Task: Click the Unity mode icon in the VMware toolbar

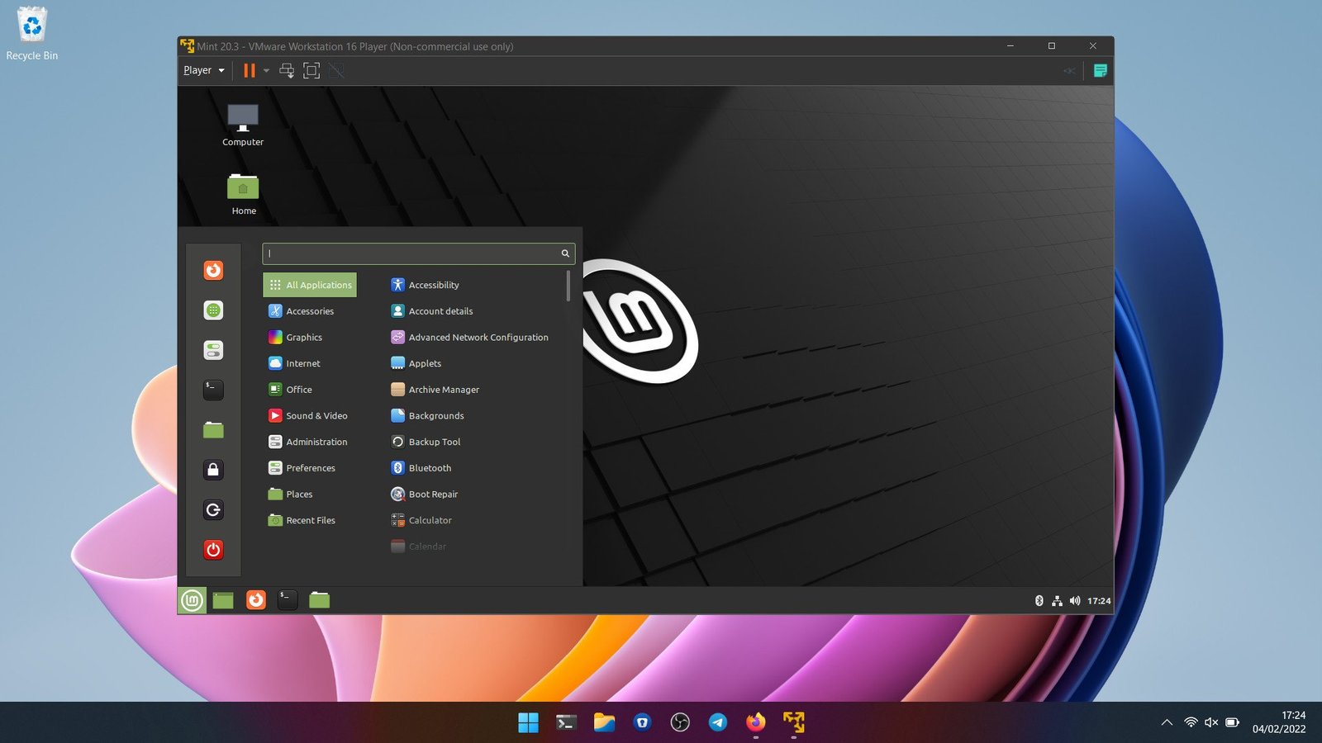Action: coord(336,71)
